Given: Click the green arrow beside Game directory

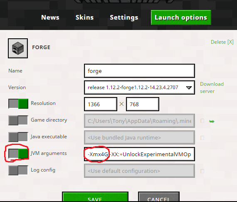Looking at the screenshot, I should point(212,121).
